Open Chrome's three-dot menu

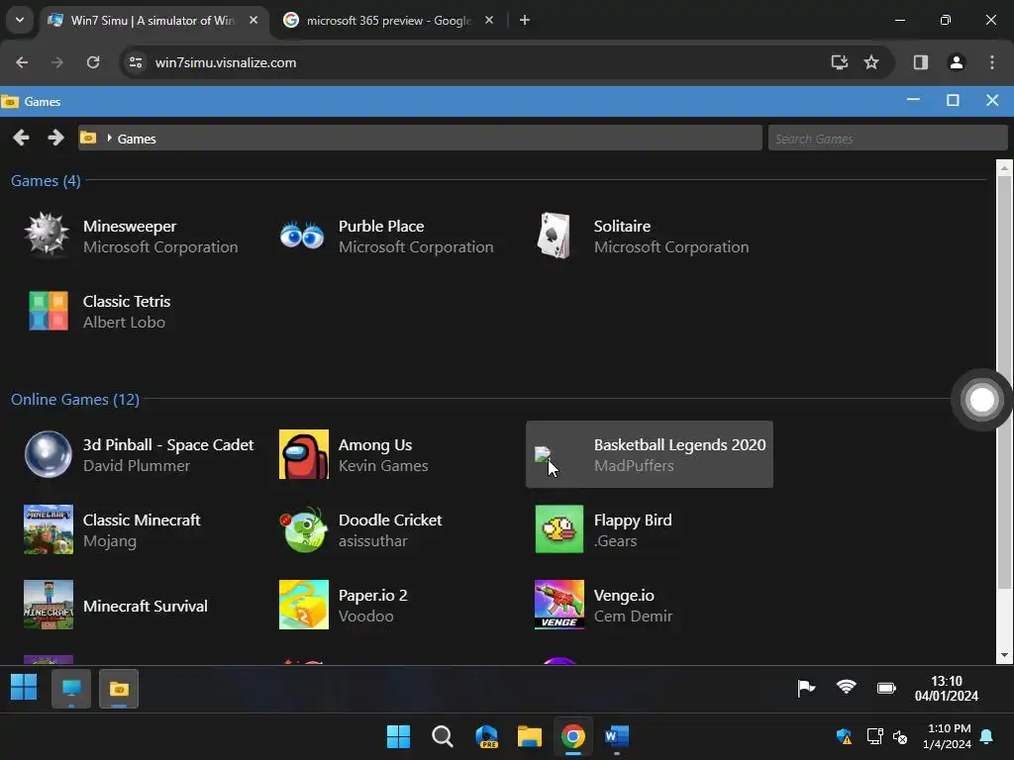coord(992,62)
